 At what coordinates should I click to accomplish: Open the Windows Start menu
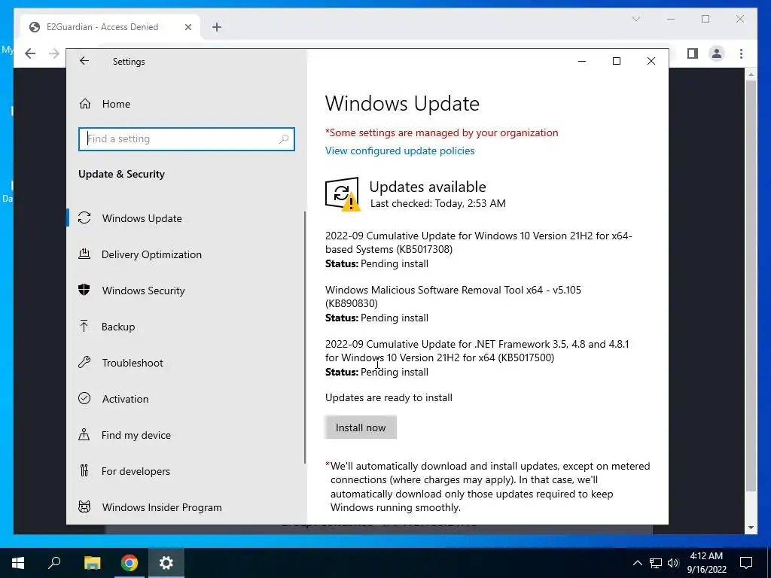18,563
